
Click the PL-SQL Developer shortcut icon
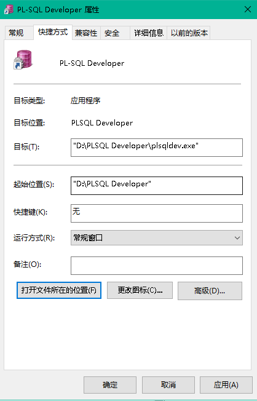(x=23, y=60)
